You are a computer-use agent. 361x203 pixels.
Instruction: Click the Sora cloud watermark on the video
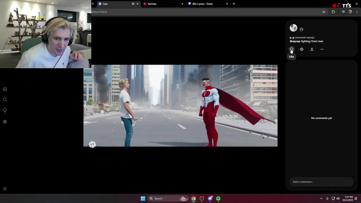click(x=92, y=144)
